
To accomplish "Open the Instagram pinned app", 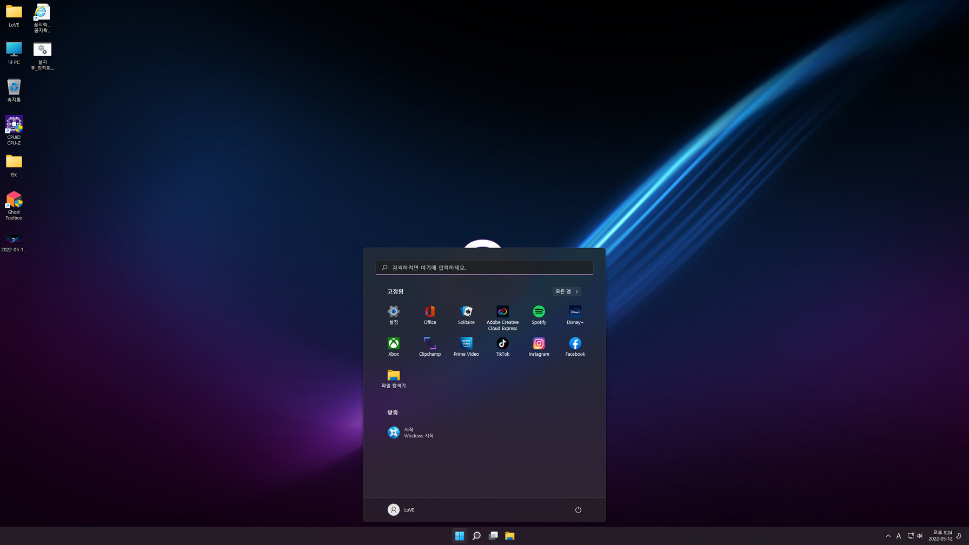I will point(539,347).
